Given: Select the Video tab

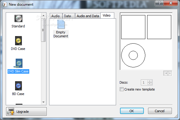Looking at the screenshot, I should 107,15.
